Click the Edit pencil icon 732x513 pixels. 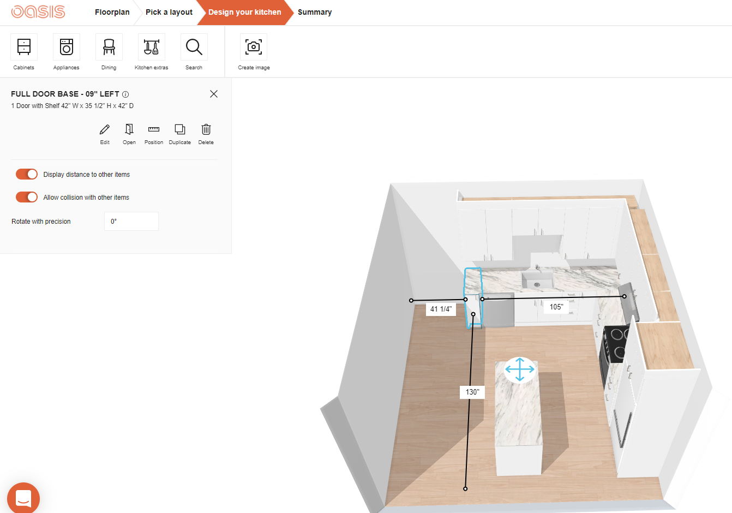(x=105, y=129)
